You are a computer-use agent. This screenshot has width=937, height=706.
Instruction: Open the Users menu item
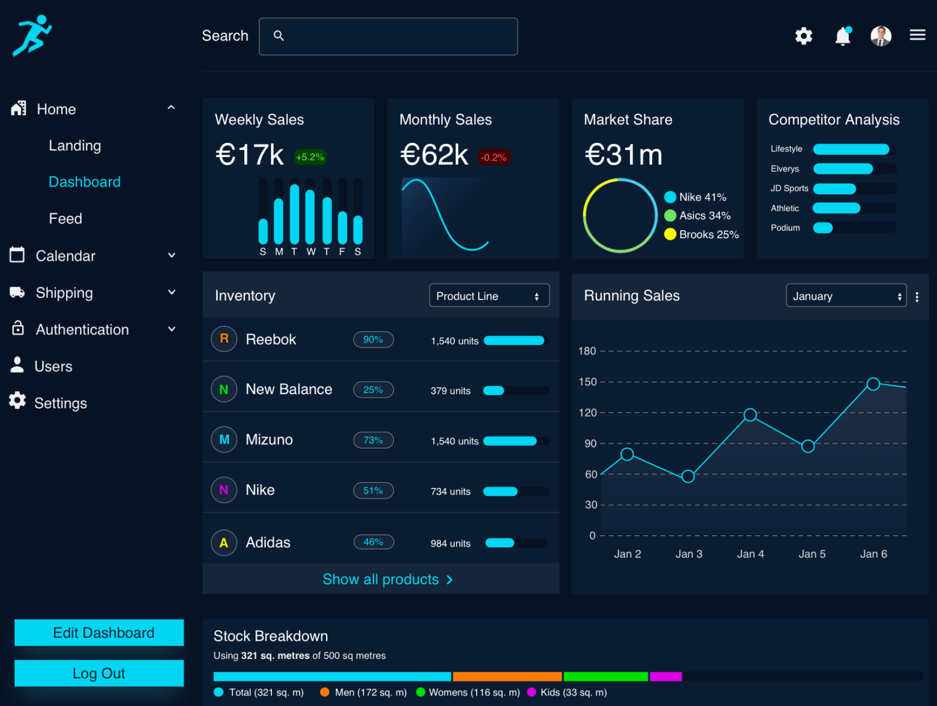point(54,367)
